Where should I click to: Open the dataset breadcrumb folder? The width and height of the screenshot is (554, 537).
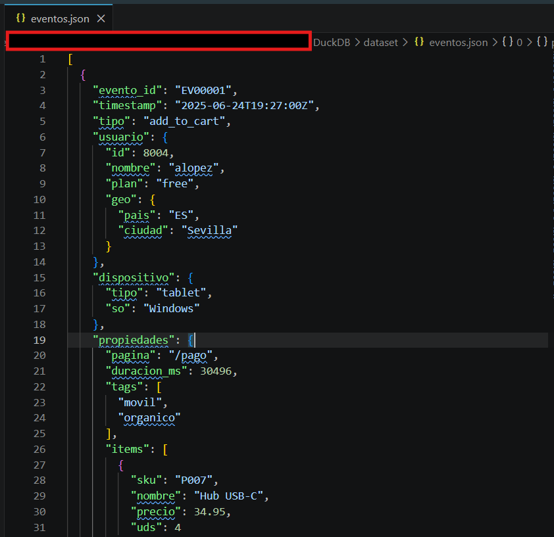380,43
